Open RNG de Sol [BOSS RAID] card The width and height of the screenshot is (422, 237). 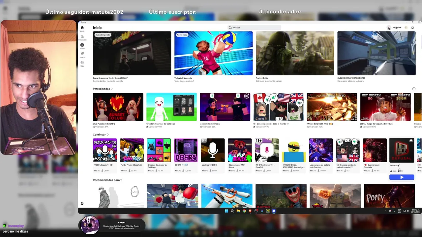point(332,107)
